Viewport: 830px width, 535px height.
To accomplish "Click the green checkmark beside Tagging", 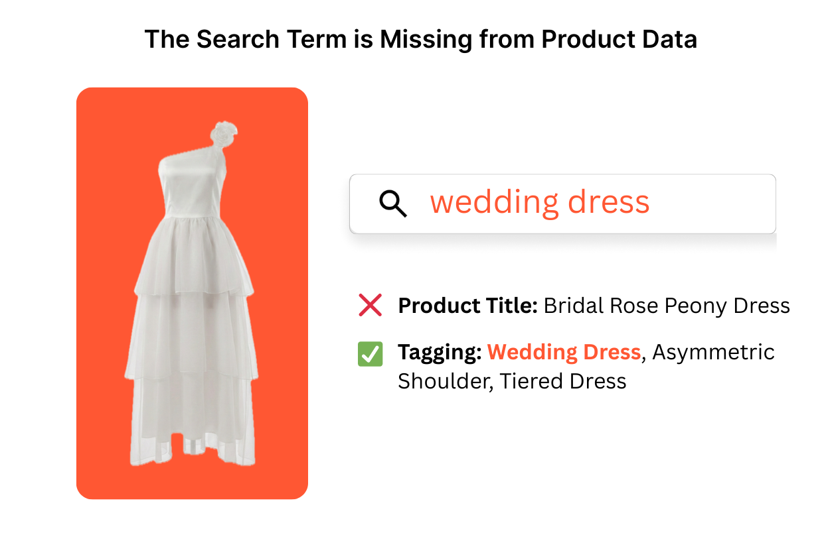I will [370, 355].
